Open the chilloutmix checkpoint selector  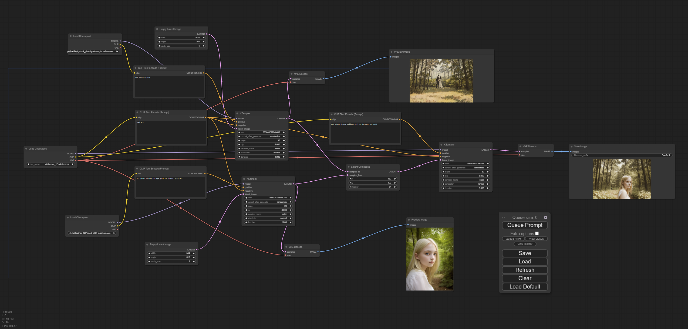click(92, 233)
